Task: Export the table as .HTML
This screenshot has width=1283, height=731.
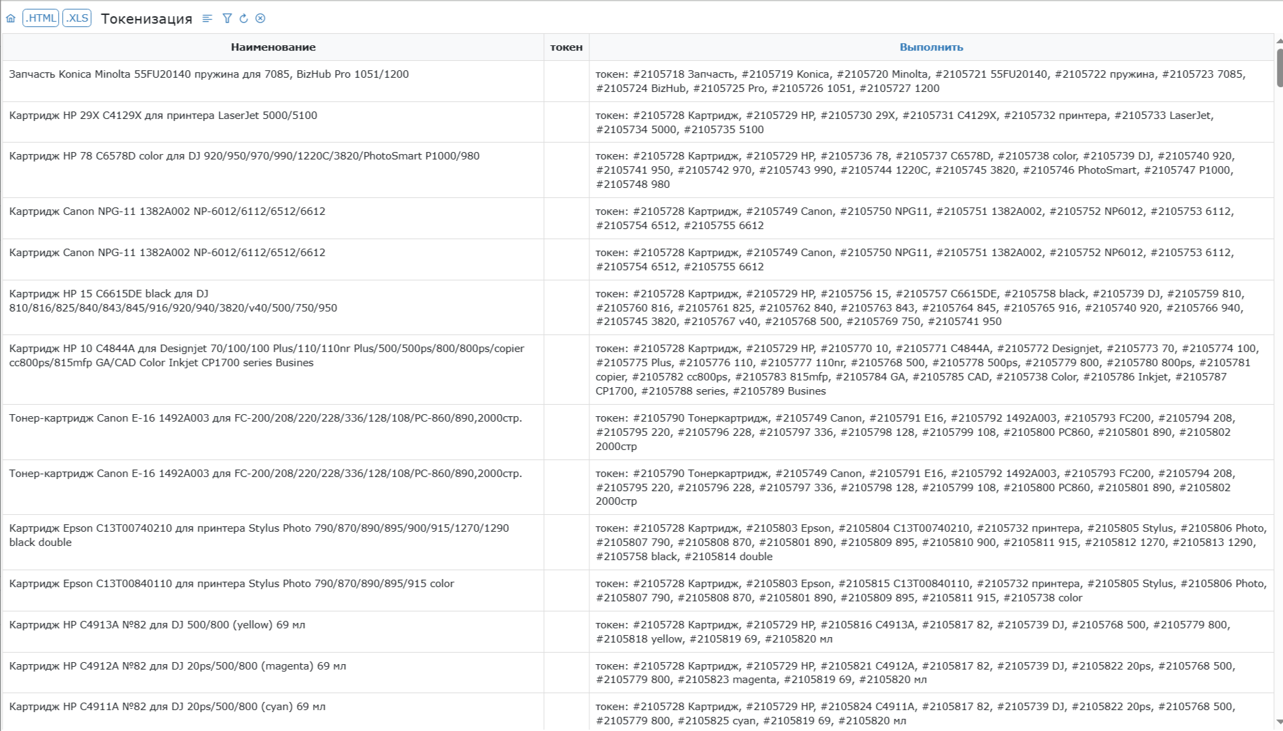Action: pyautogui.click(x=41, y=18)
